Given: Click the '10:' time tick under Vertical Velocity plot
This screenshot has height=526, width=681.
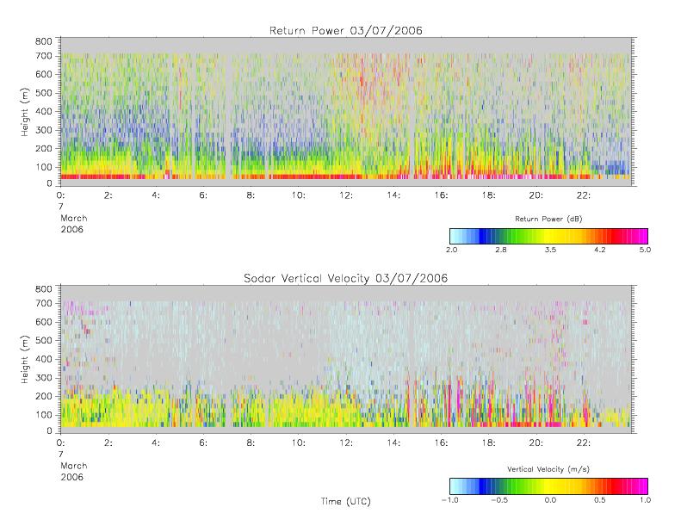Looking at the screenshot, I should (x=298, y=442).
